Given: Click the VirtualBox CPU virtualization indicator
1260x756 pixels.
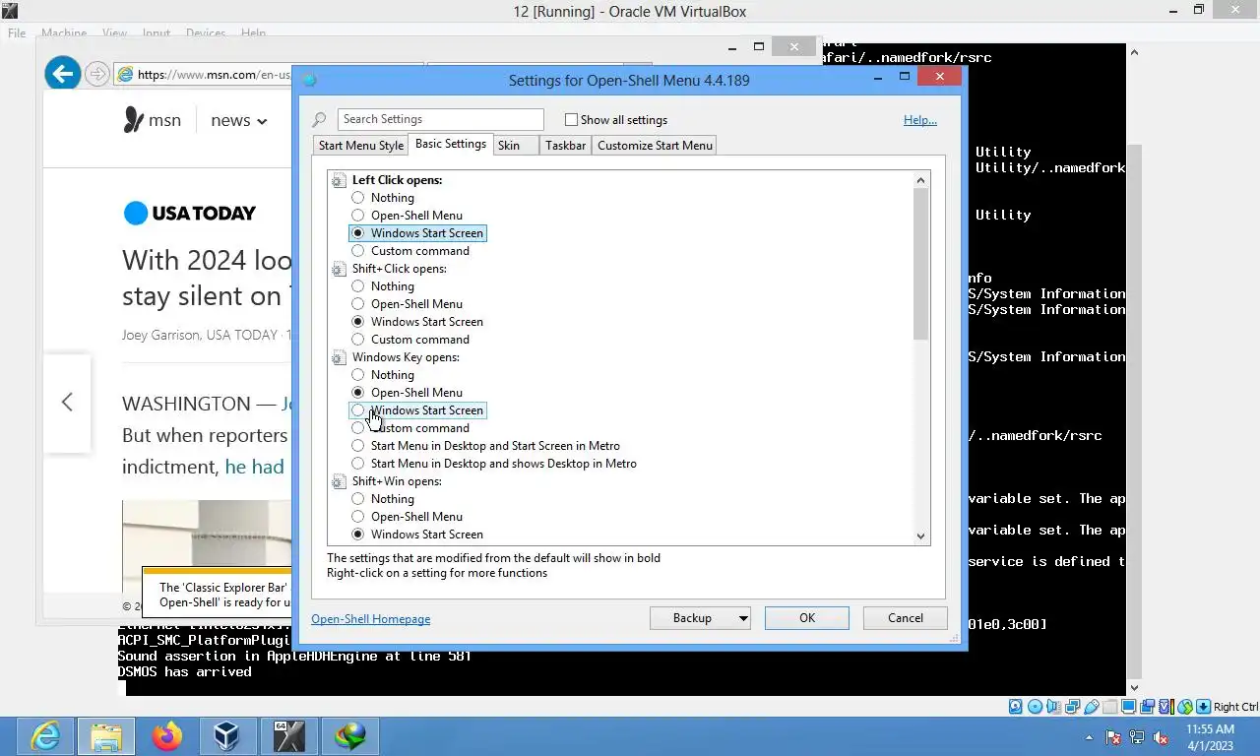Looking at the screenshot, I should 1165,707.
